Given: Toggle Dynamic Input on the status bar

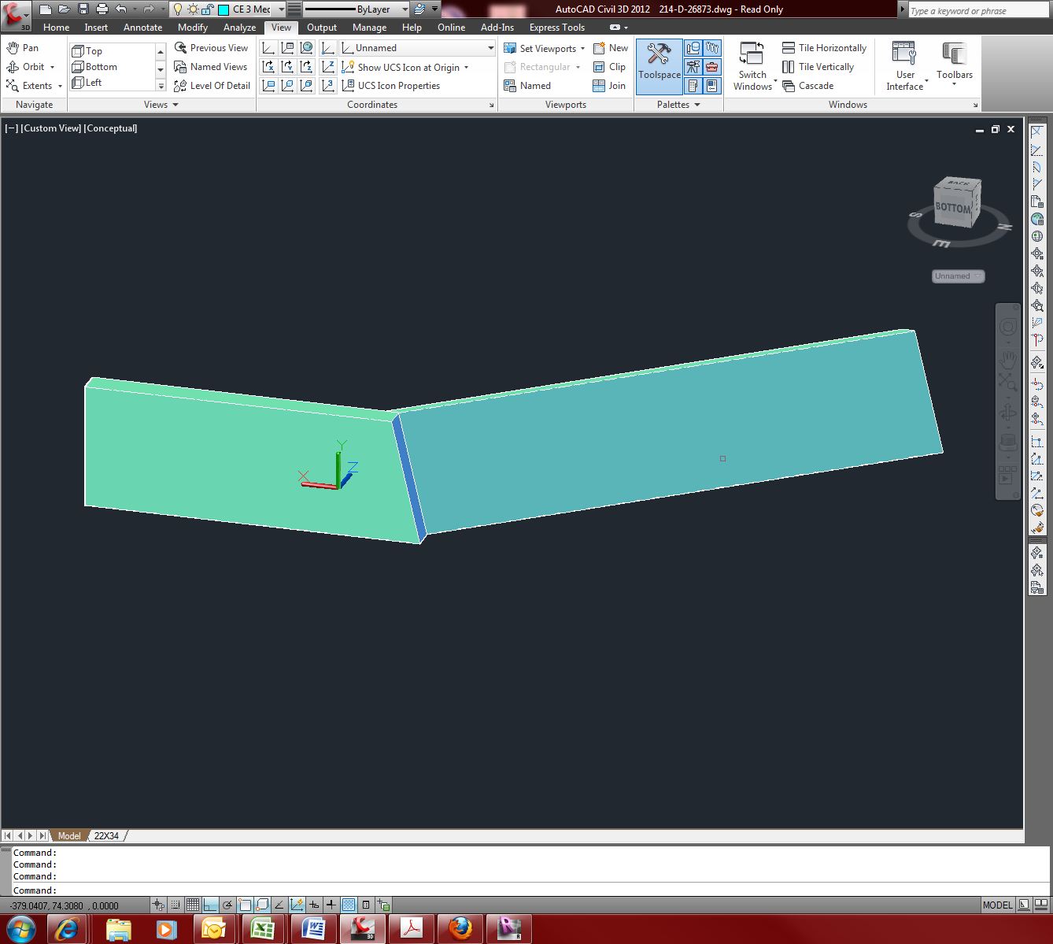Looking at the screenshot, I should click(x=296, y=905).
